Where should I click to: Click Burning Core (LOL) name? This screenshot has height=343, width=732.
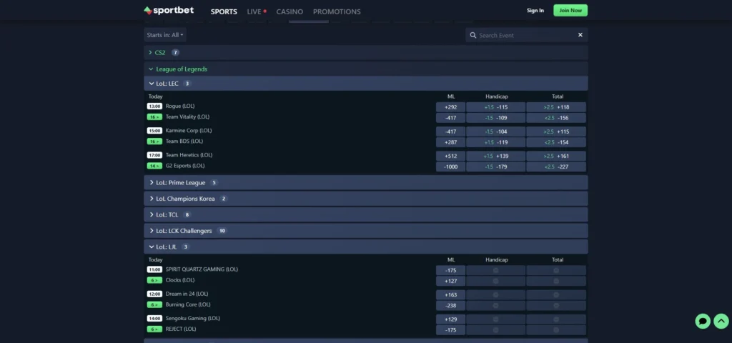point(188,304)
